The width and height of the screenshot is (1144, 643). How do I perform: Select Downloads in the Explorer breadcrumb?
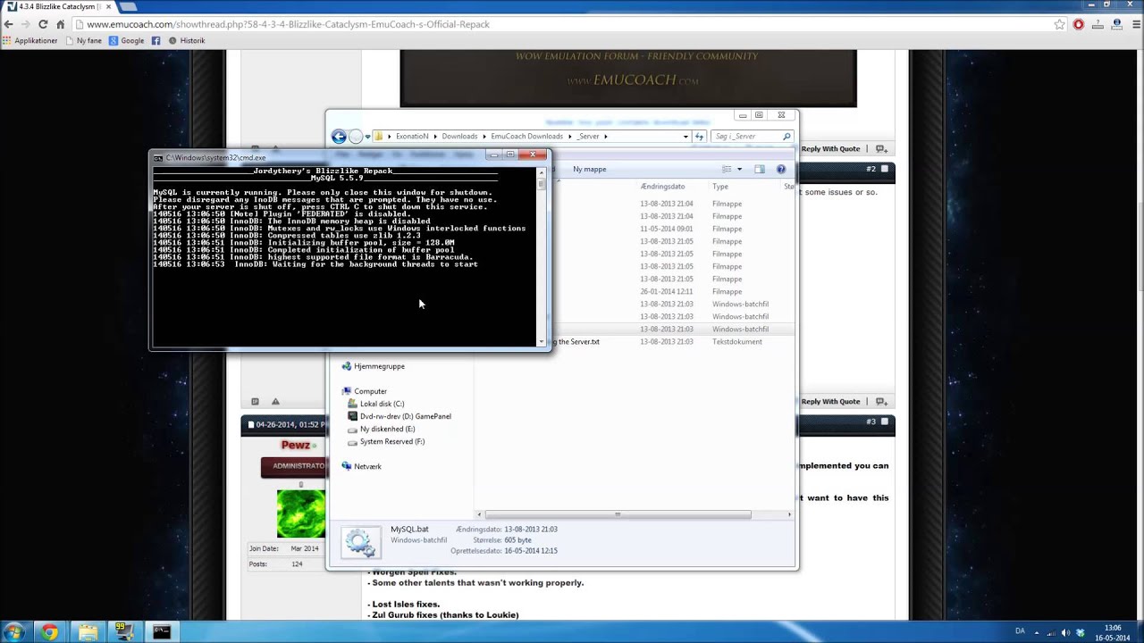(x=459, y=137)
